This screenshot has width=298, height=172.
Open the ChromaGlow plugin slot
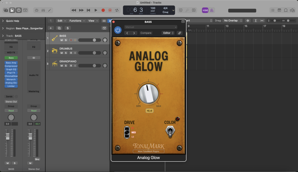[x=11, y=76]
